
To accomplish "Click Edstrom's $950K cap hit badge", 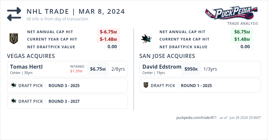I will coord(191,69).
